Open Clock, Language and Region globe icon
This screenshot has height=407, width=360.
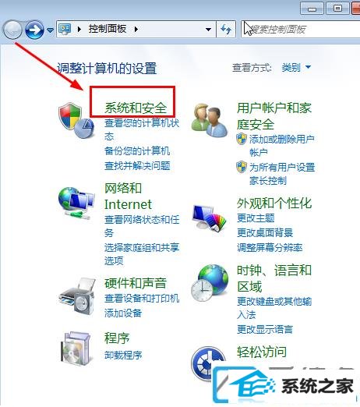coord(210,283)
